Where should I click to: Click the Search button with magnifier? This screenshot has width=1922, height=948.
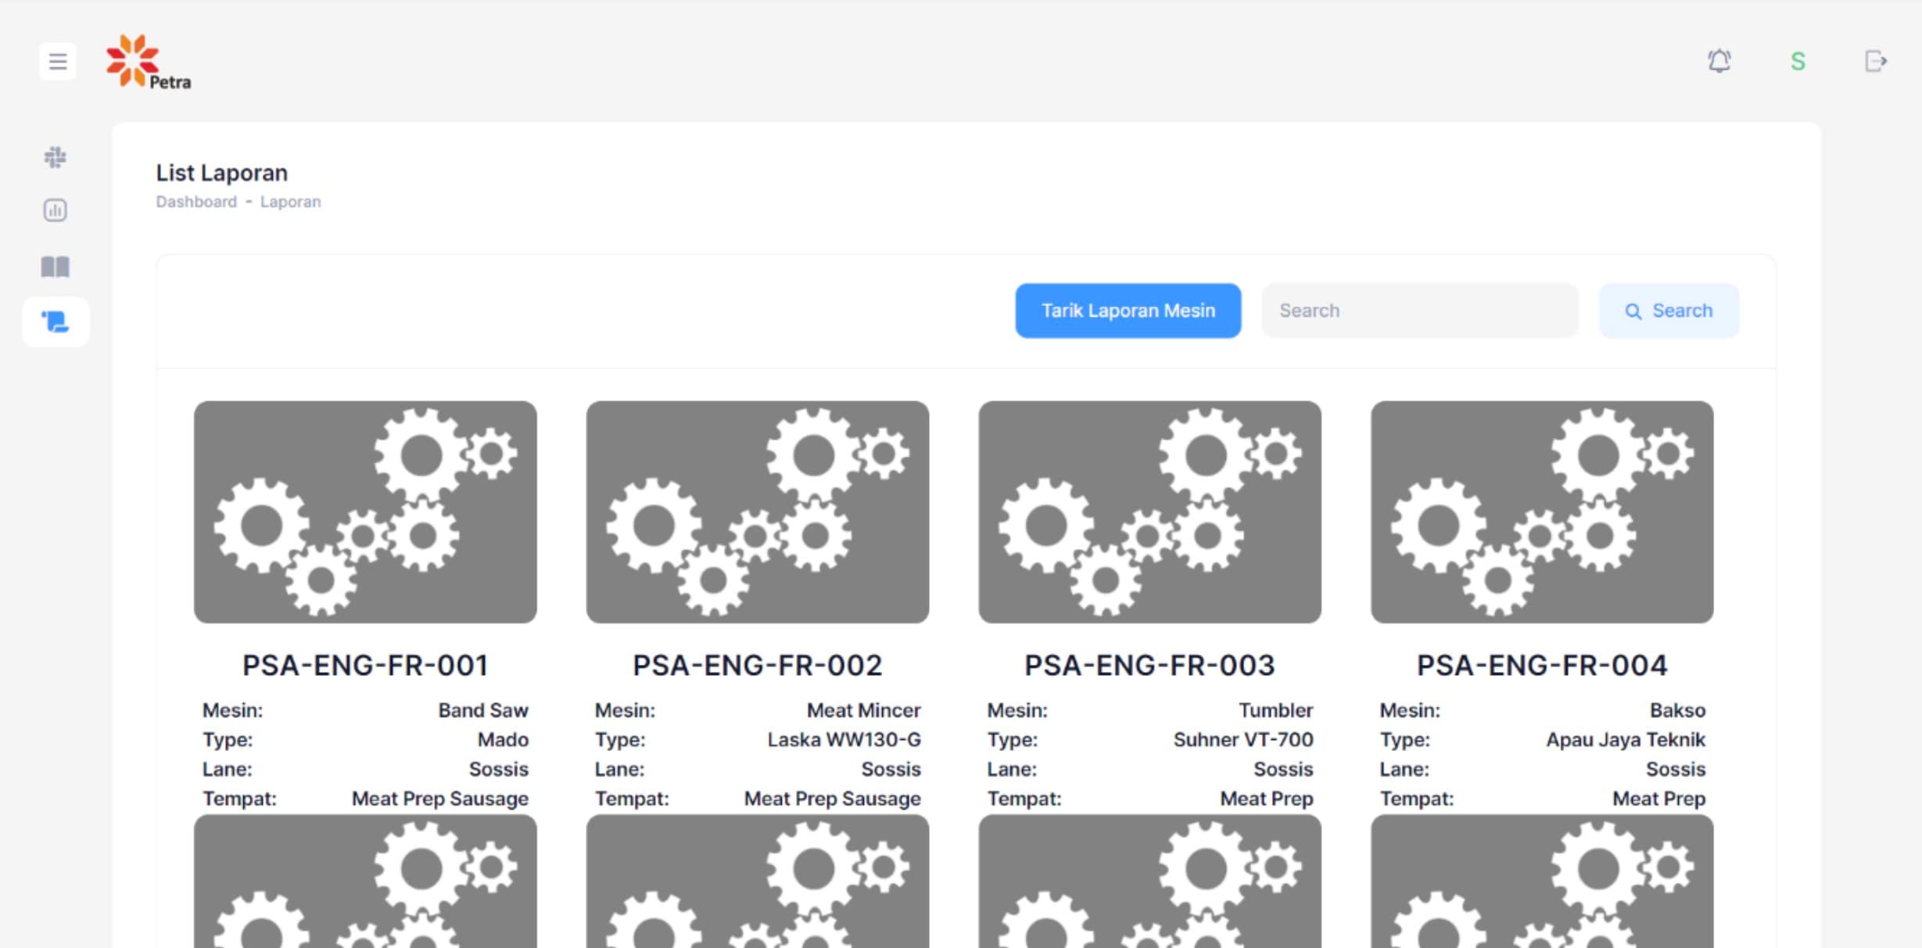coord(1669,311)
